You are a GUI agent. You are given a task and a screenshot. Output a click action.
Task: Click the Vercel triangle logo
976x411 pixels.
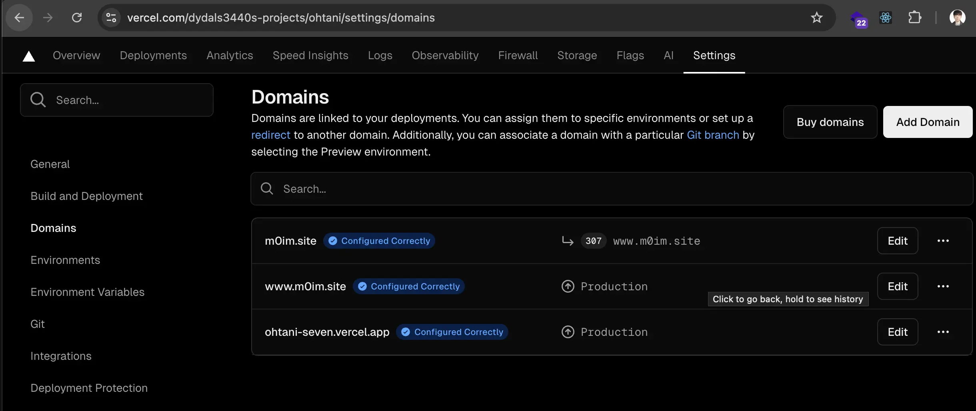click(x=29, y=56)
